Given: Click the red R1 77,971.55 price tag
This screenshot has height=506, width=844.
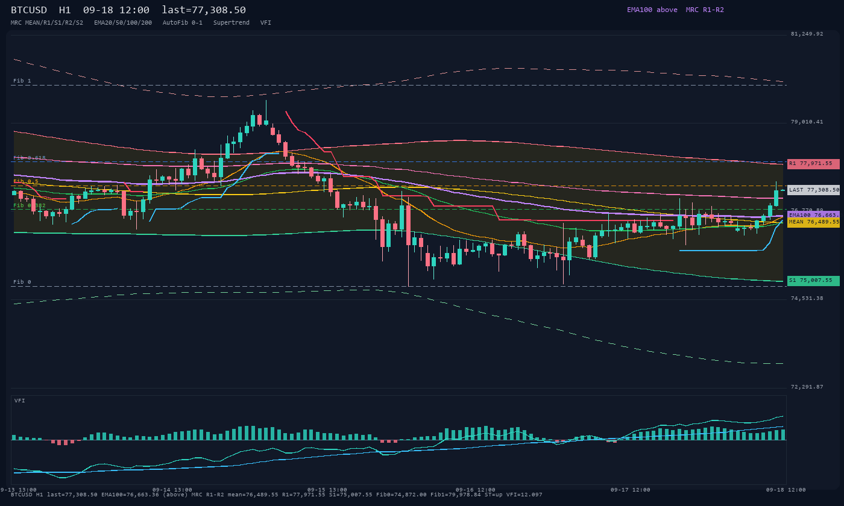Looking at the screenshot, I should tap(813, 163).
